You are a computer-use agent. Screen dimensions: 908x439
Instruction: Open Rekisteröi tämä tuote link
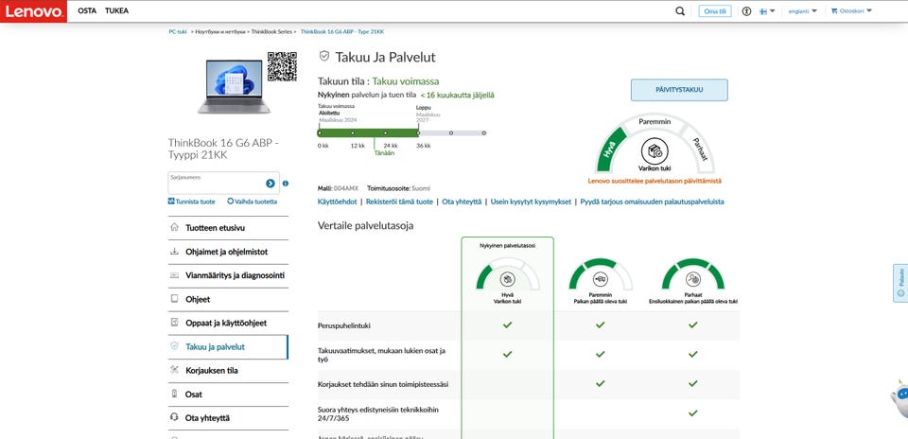[x=399, y=202]
